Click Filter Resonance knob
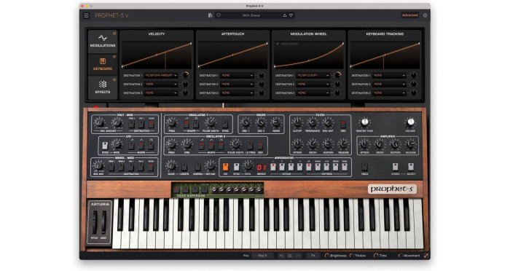The height and width of the screenshot is (271, 510). coord(313,122)
